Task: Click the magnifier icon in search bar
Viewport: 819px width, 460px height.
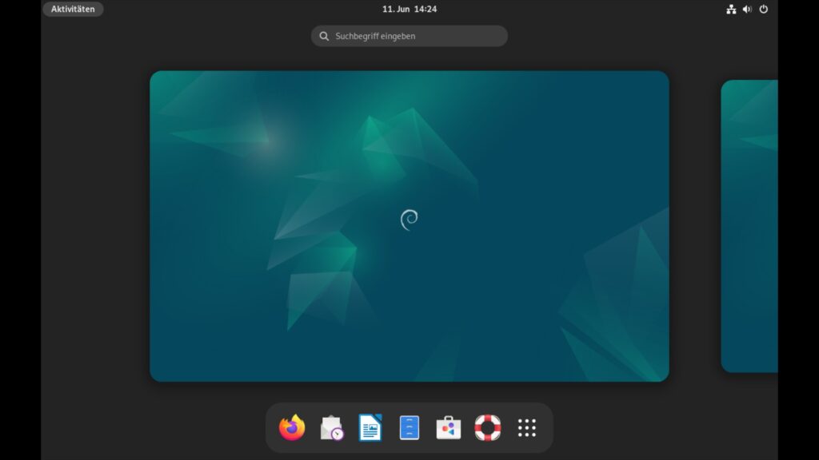Action: (325, 36)
